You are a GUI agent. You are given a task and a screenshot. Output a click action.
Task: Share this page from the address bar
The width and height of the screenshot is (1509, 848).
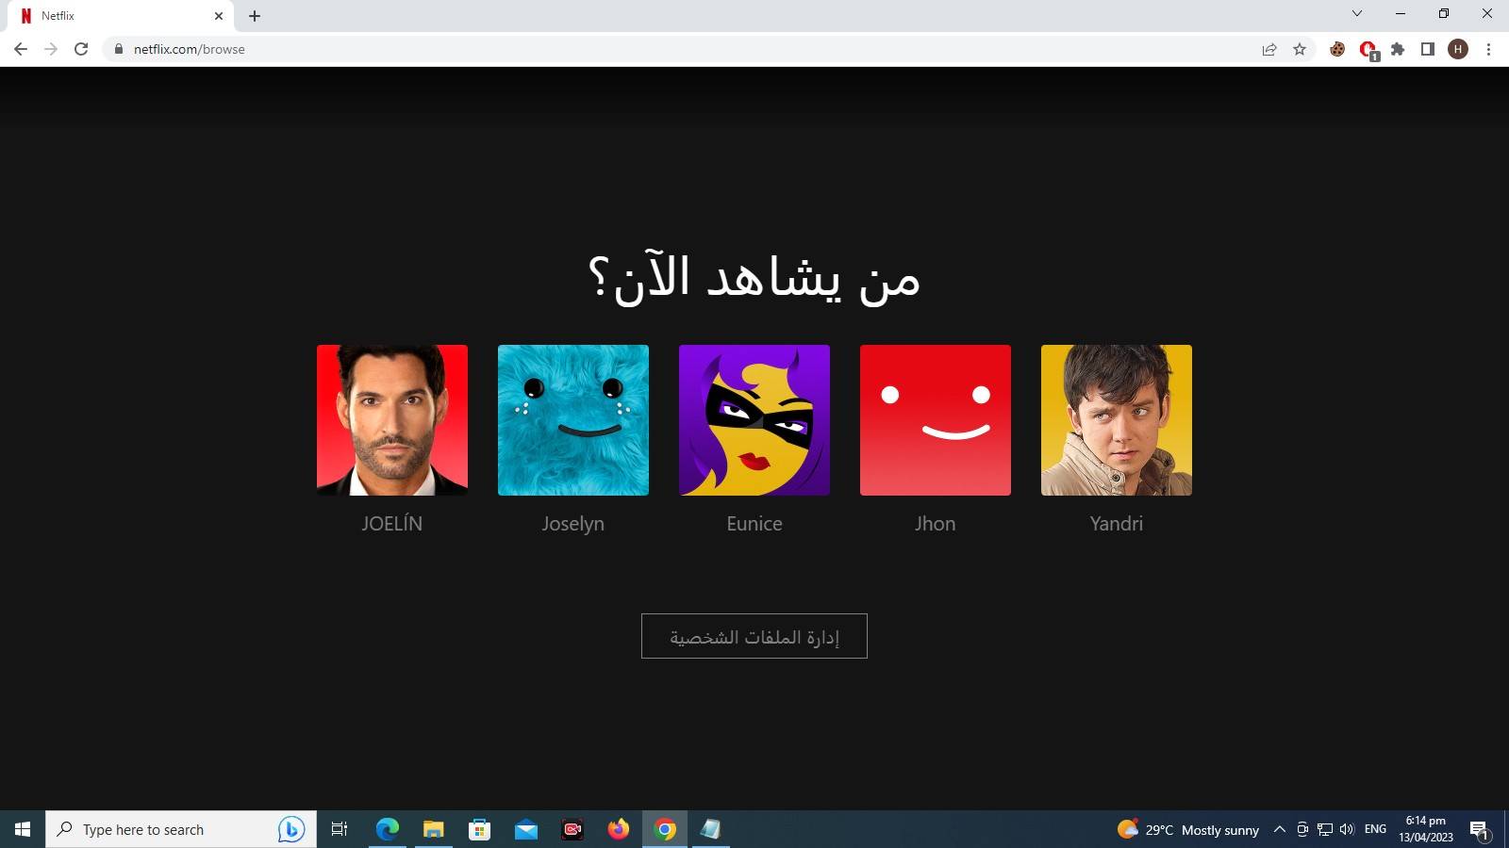(1269, 49)
